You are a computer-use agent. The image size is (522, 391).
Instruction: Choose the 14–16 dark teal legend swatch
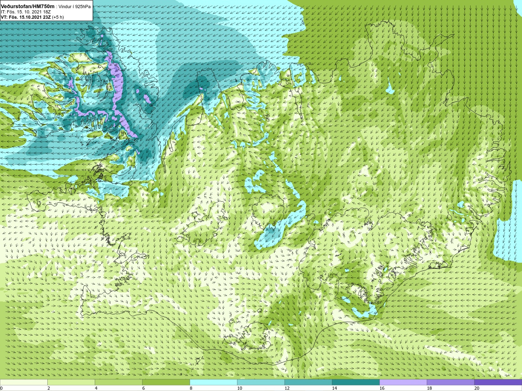(356, 382)
